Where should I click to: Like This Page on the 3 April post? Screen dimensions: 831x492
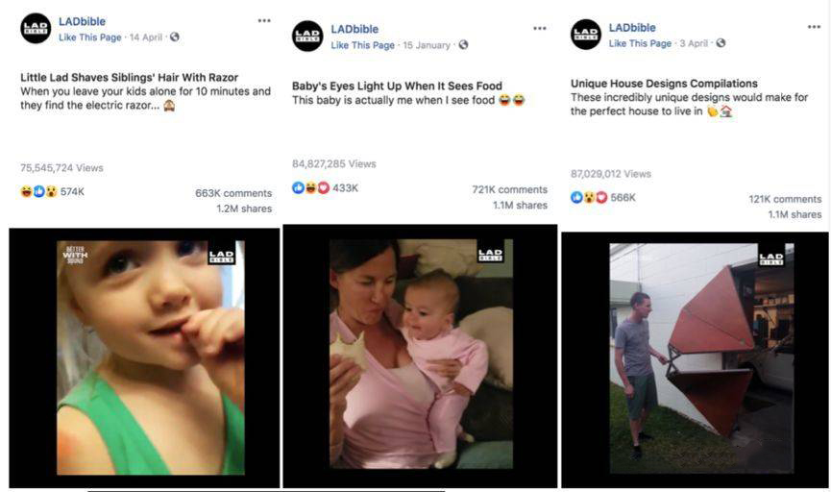point(640,43)
